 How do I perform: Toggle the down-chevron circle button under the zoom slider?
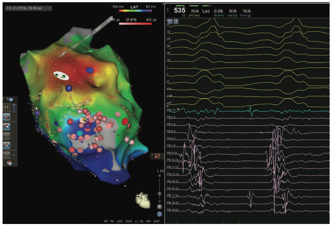160,207
